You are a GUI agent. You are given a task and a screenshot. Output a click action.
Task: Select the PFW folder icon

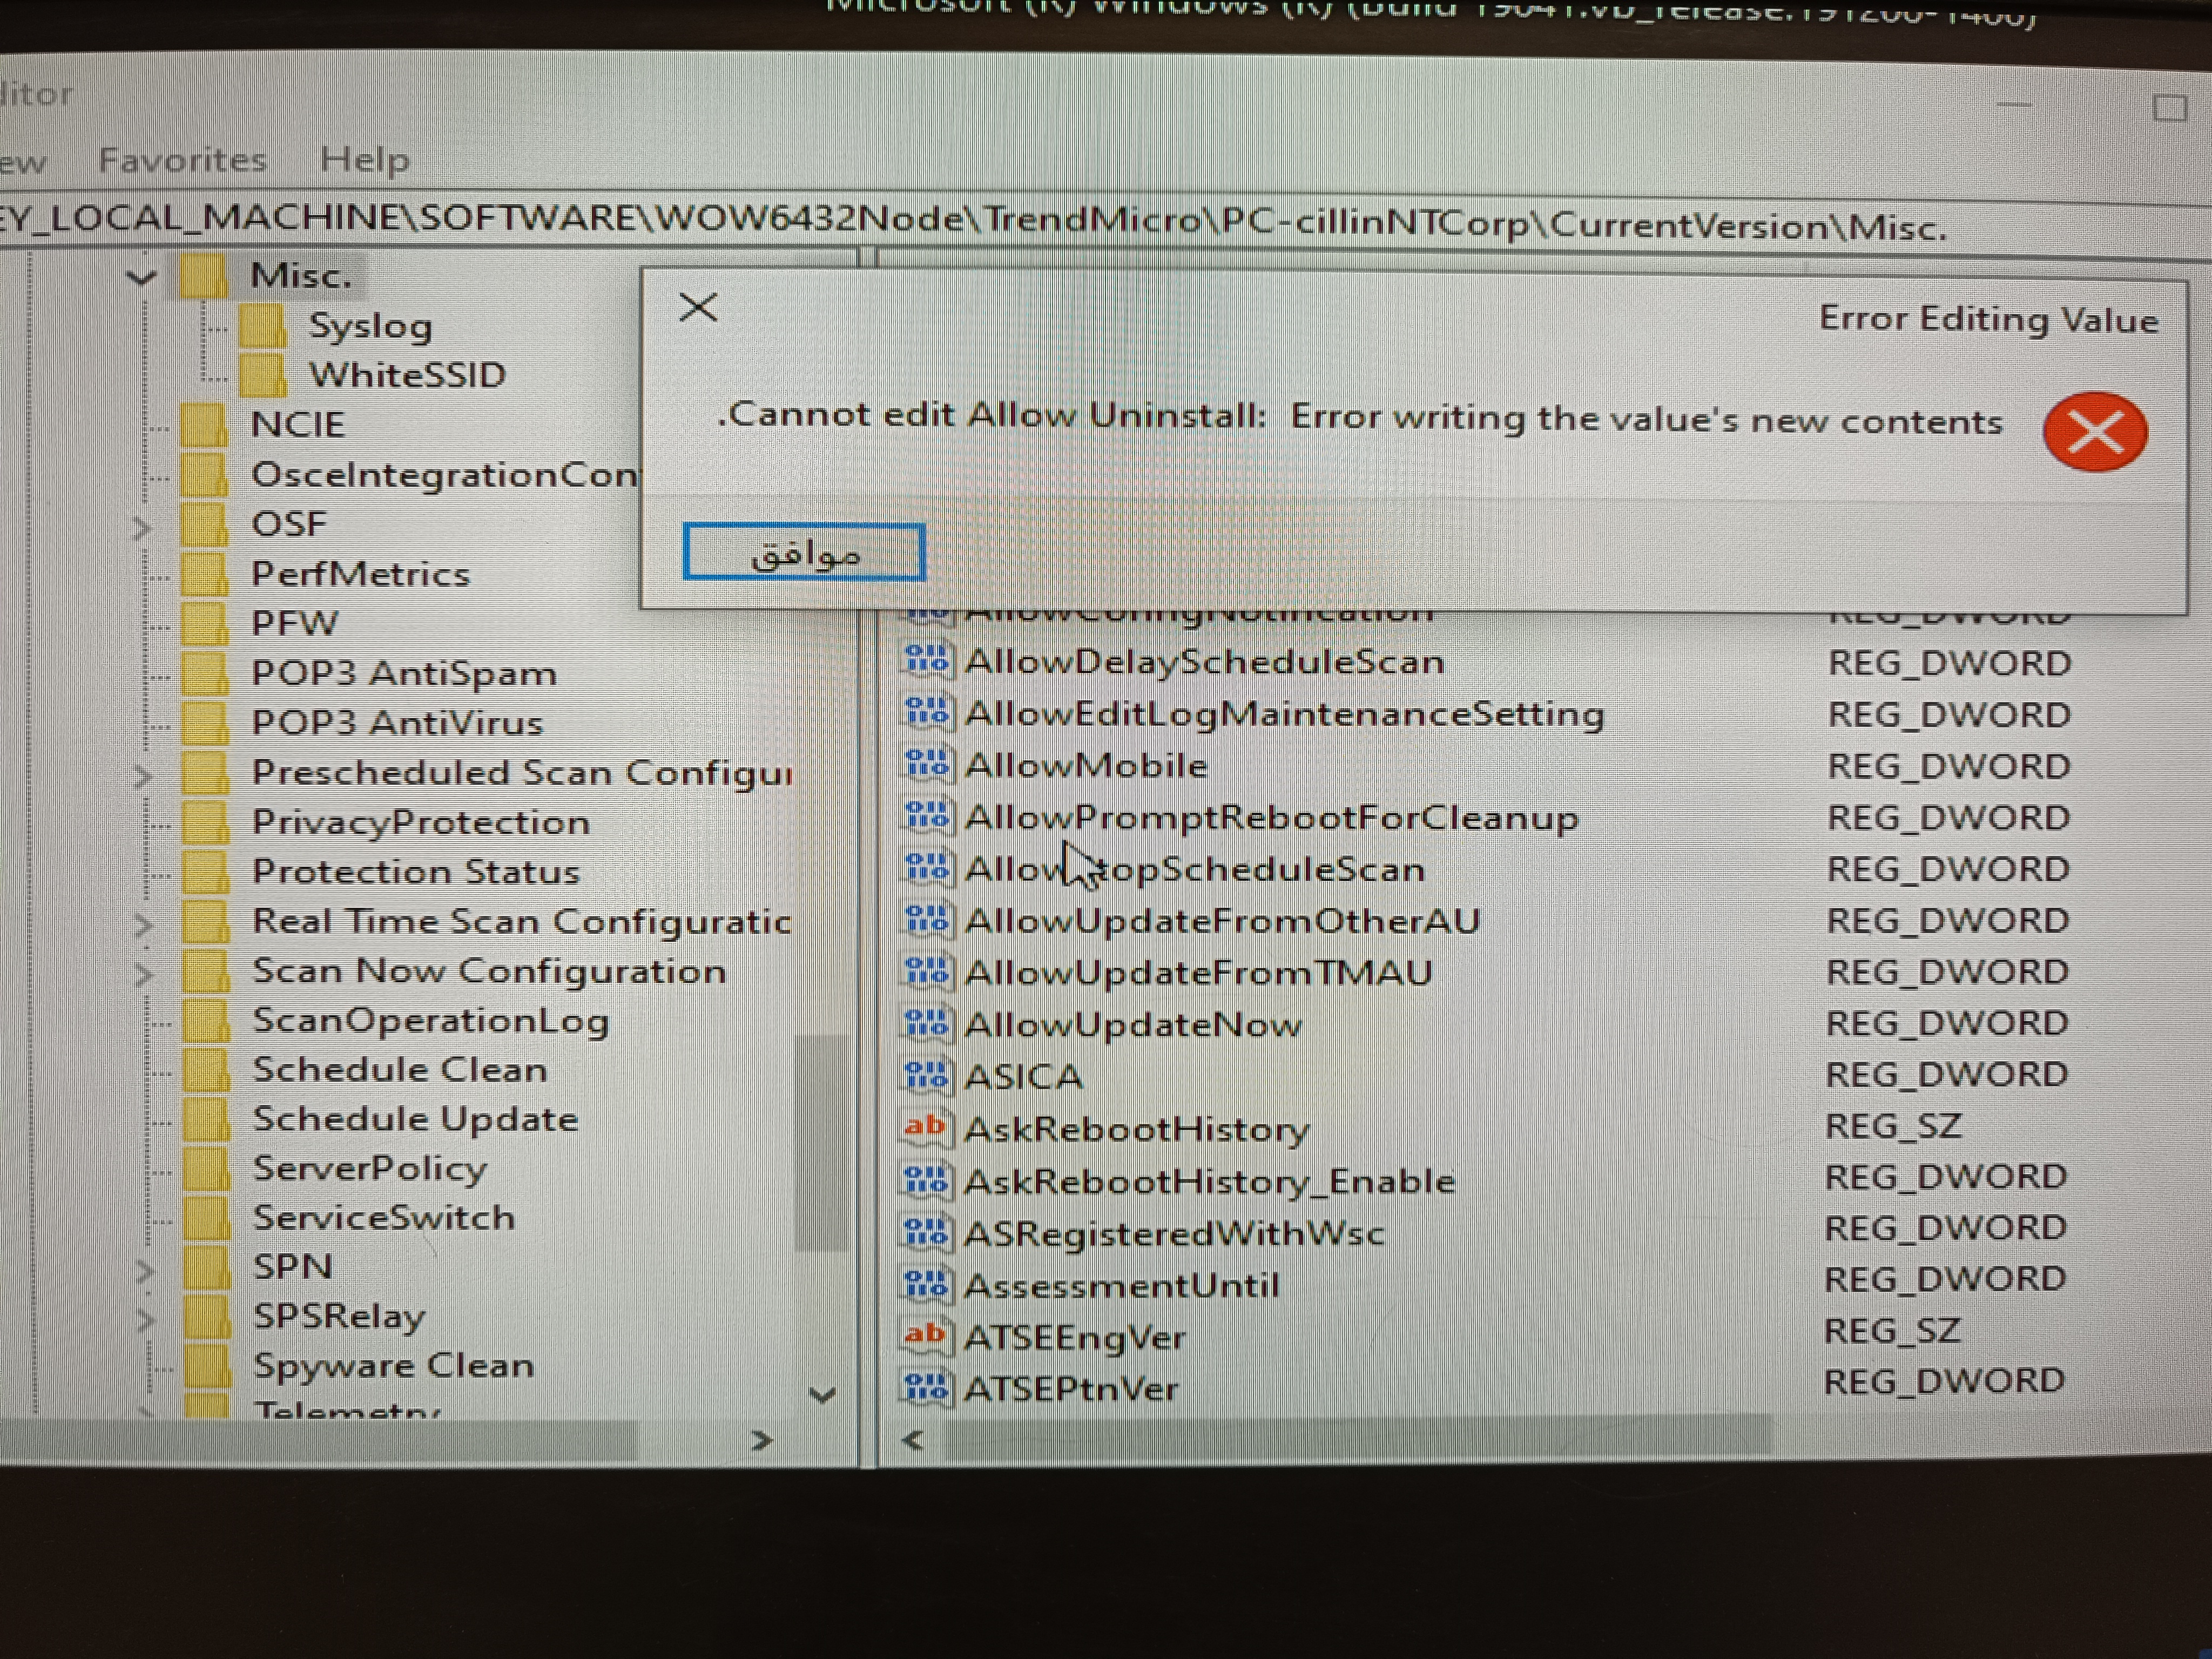(x=205, y=624)
